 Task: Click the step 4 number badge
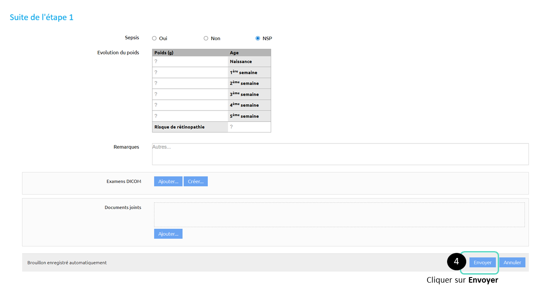456,261
